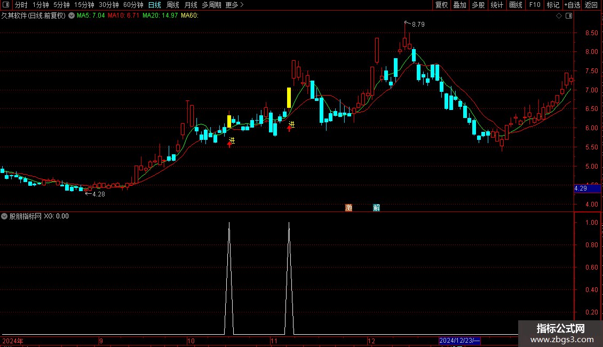603x347 pixels.
Task: Select the 30分钟 period tab
Action: click(x=109, y=5)
